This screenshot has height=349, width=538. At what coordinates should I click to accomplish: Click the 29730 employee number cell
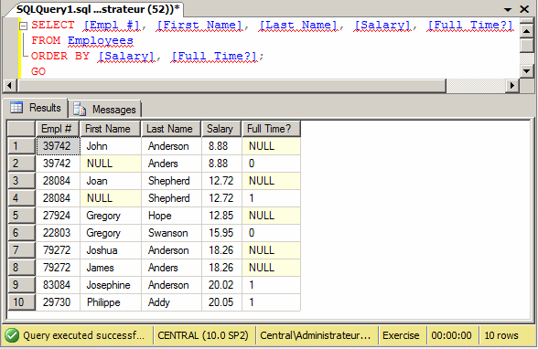pyautogui.click(x=58, y=302)
